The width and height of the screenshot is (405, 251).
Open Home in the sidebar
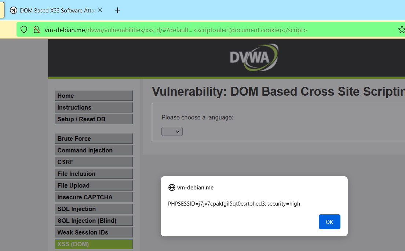click(x=94, y=96)
